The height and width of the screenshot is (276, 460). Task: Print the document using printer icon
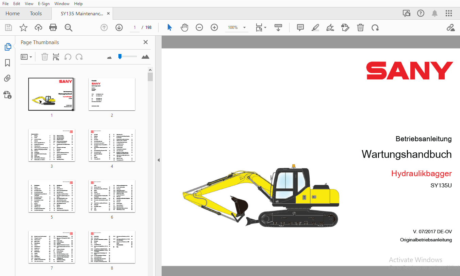pos(53,27)
